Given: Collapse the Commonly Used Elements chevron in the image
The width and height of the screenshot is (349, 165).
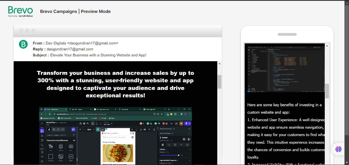Looking at the screenshot, I should pos(74,141).
